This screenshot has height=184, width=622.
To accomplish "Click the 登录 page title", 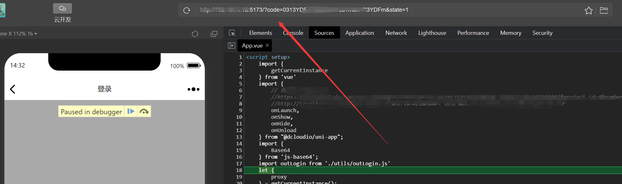I will click(104, 89).
